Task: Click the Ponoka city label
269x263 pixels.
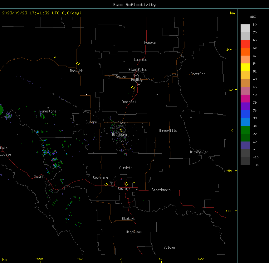Action: (150, 42)
